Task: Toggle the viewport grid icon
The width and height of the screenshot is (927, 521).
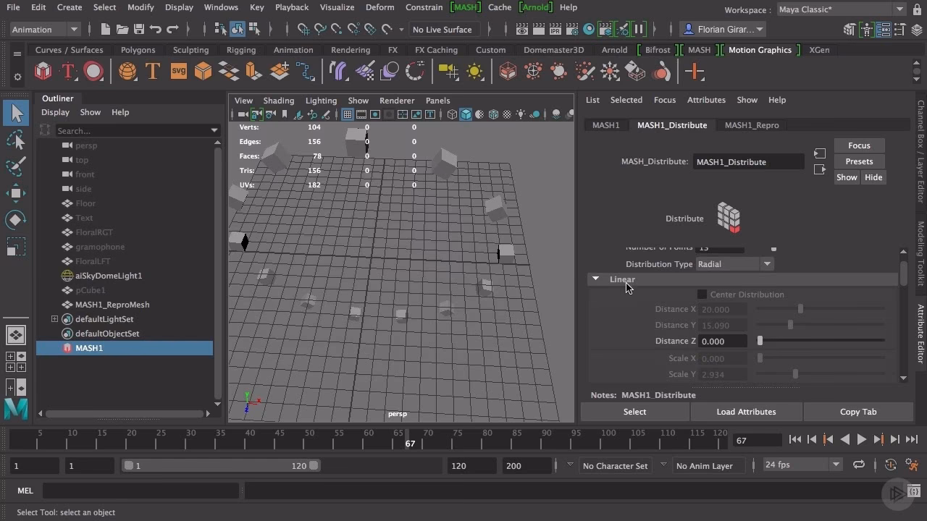Action: (348, 114)
